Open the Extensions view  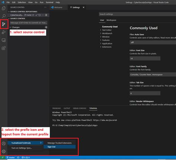[4, 48]
